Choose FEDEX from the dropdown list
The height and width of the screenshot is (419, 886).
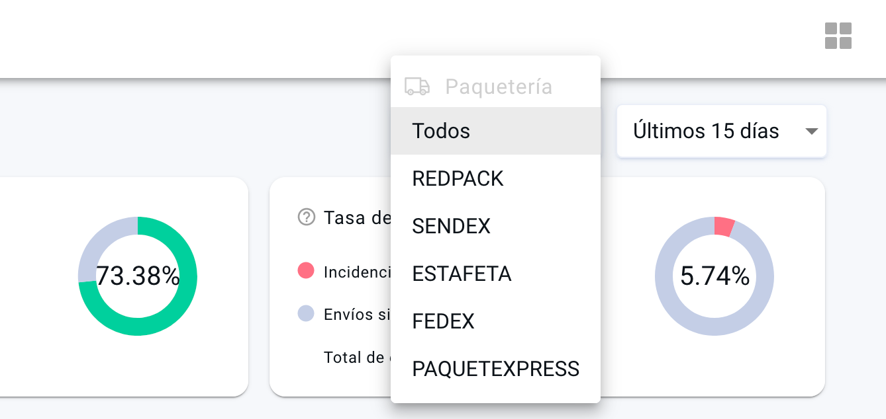(x=443, y=321)
